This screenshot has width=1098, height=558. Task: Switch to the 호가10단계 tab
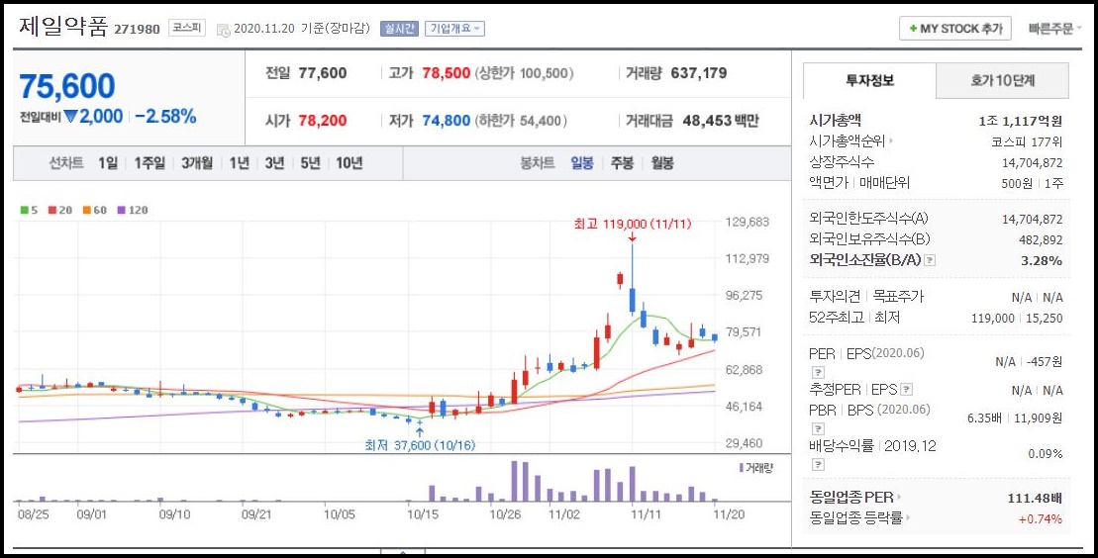[x=1002, y=80]
